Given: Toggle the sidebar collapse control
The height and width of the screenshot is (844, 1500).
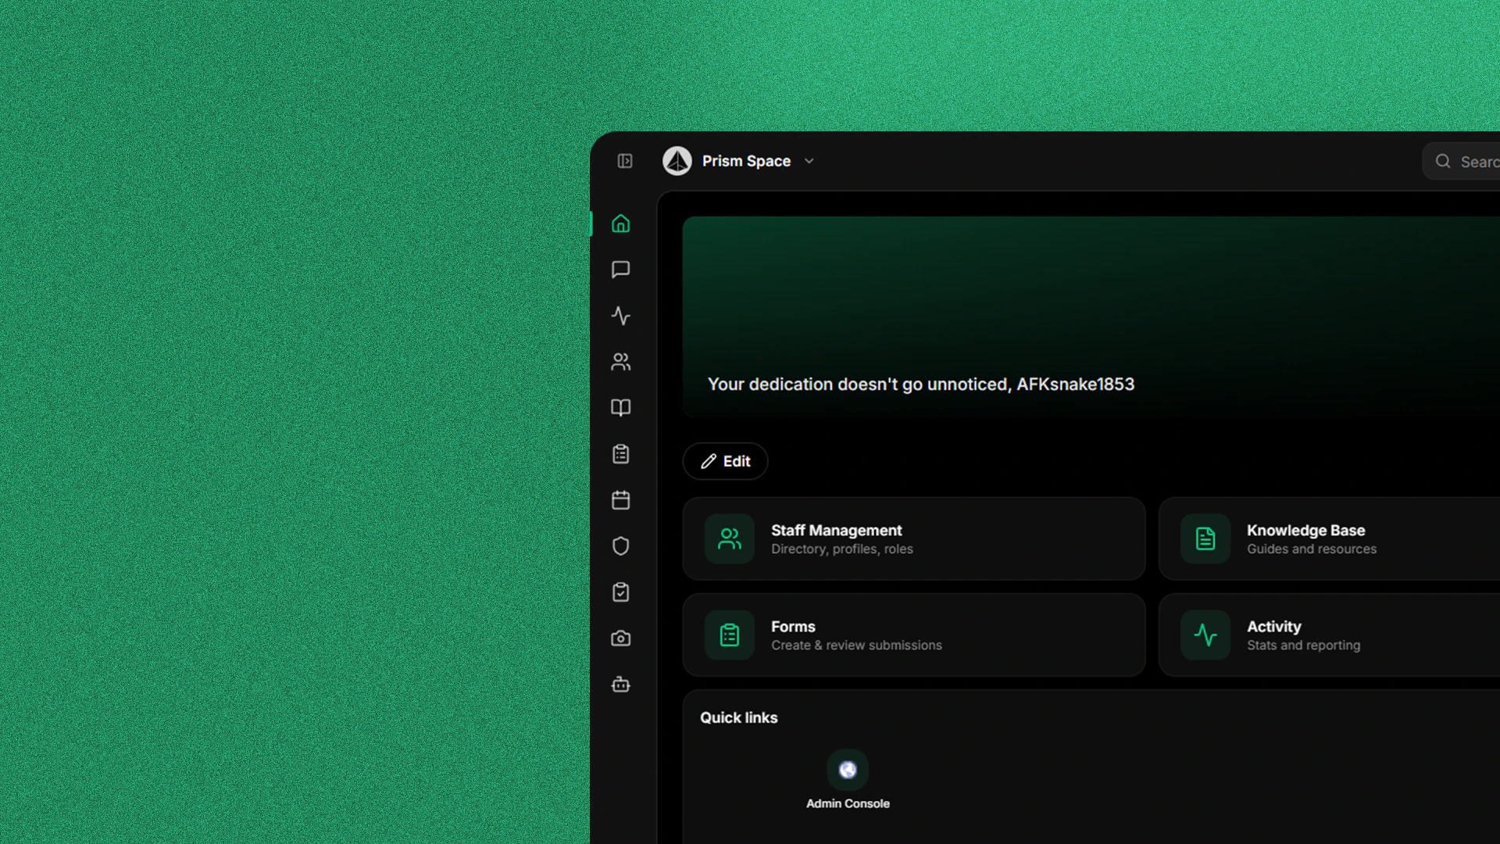Looking at the screenshot, I should click(x=624, y=161).
